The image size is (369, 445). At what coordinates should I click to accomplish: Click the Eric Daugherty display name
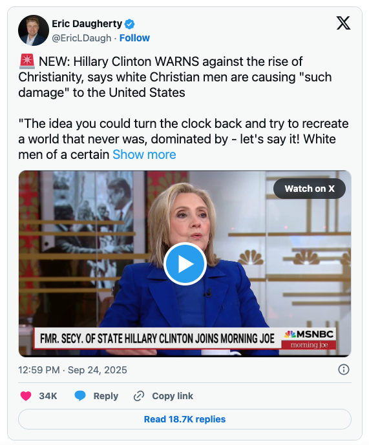tap(87, 24)
